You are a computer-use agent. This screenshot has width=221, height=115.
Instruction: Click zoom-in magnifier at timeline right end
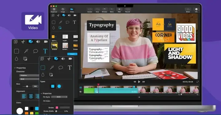[197, 94]
